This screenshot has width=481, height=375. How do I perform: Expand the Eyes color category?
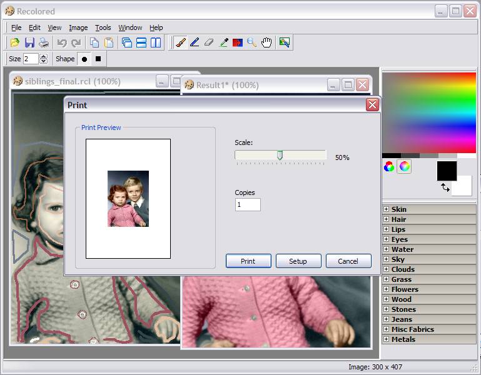tap(386, 239)
